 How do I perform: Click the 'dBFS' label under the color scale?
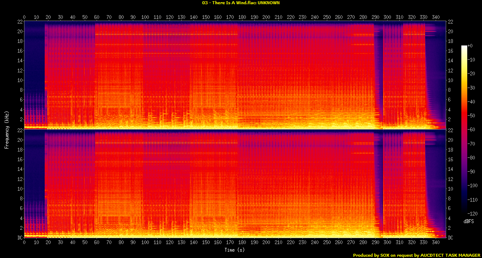(x=468, y=221)
